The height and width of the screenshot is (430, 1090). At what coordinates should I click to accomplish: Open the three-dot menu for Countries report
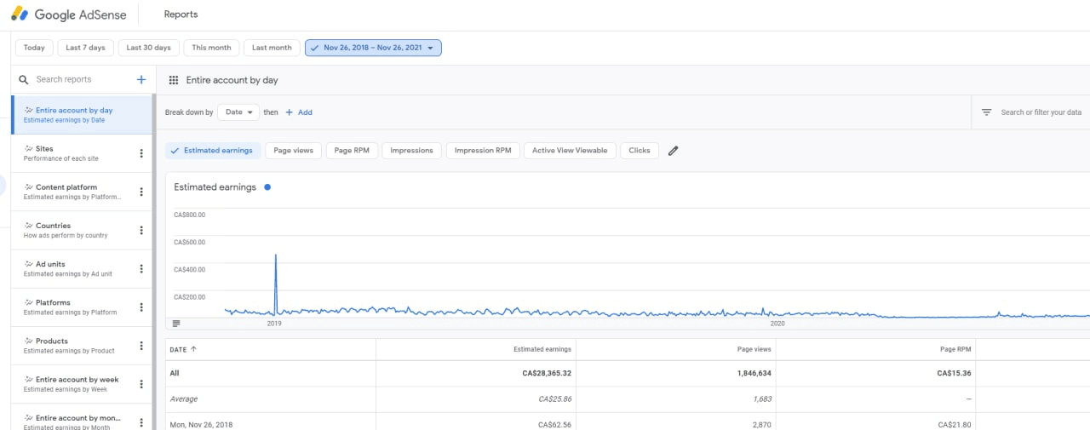[141, 231]
